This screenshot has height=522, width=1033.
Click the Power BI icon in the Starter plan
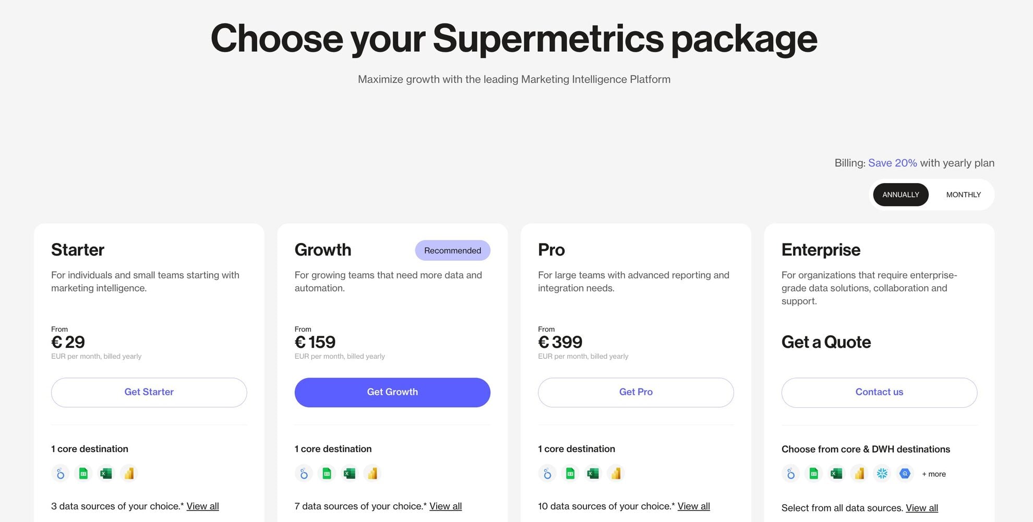[x=129, y=473]
